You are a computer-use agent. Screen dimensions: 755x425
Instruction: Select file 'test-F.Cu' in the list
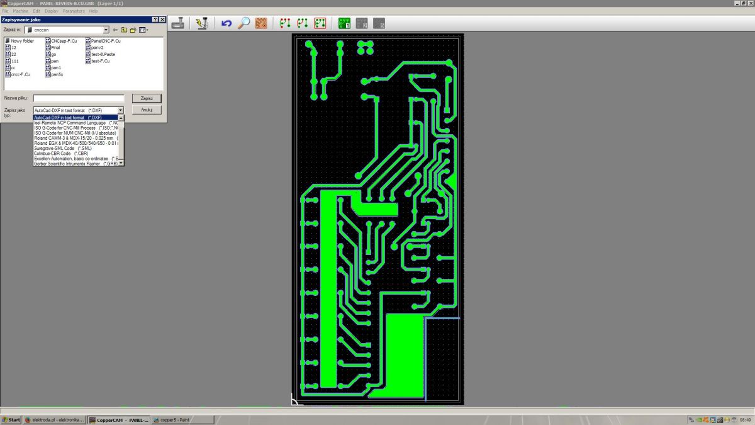(98, 61)
